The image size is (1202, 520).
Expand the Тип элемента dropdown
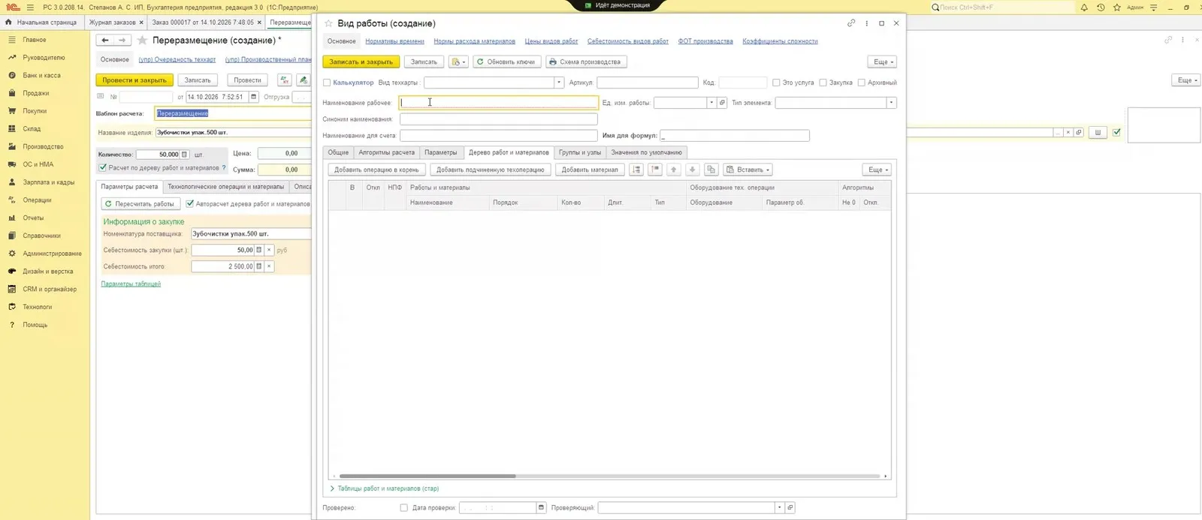(x=891, y=103)
